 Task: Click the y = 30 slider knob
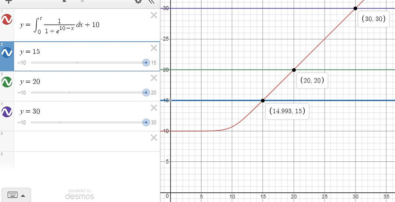[x=146, y=122]
